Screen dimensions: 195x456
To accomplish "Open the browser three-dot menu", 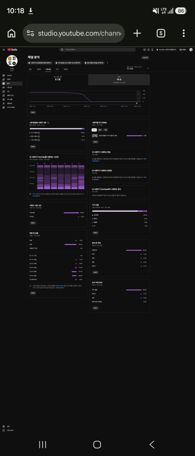I will tap(184, 33).
